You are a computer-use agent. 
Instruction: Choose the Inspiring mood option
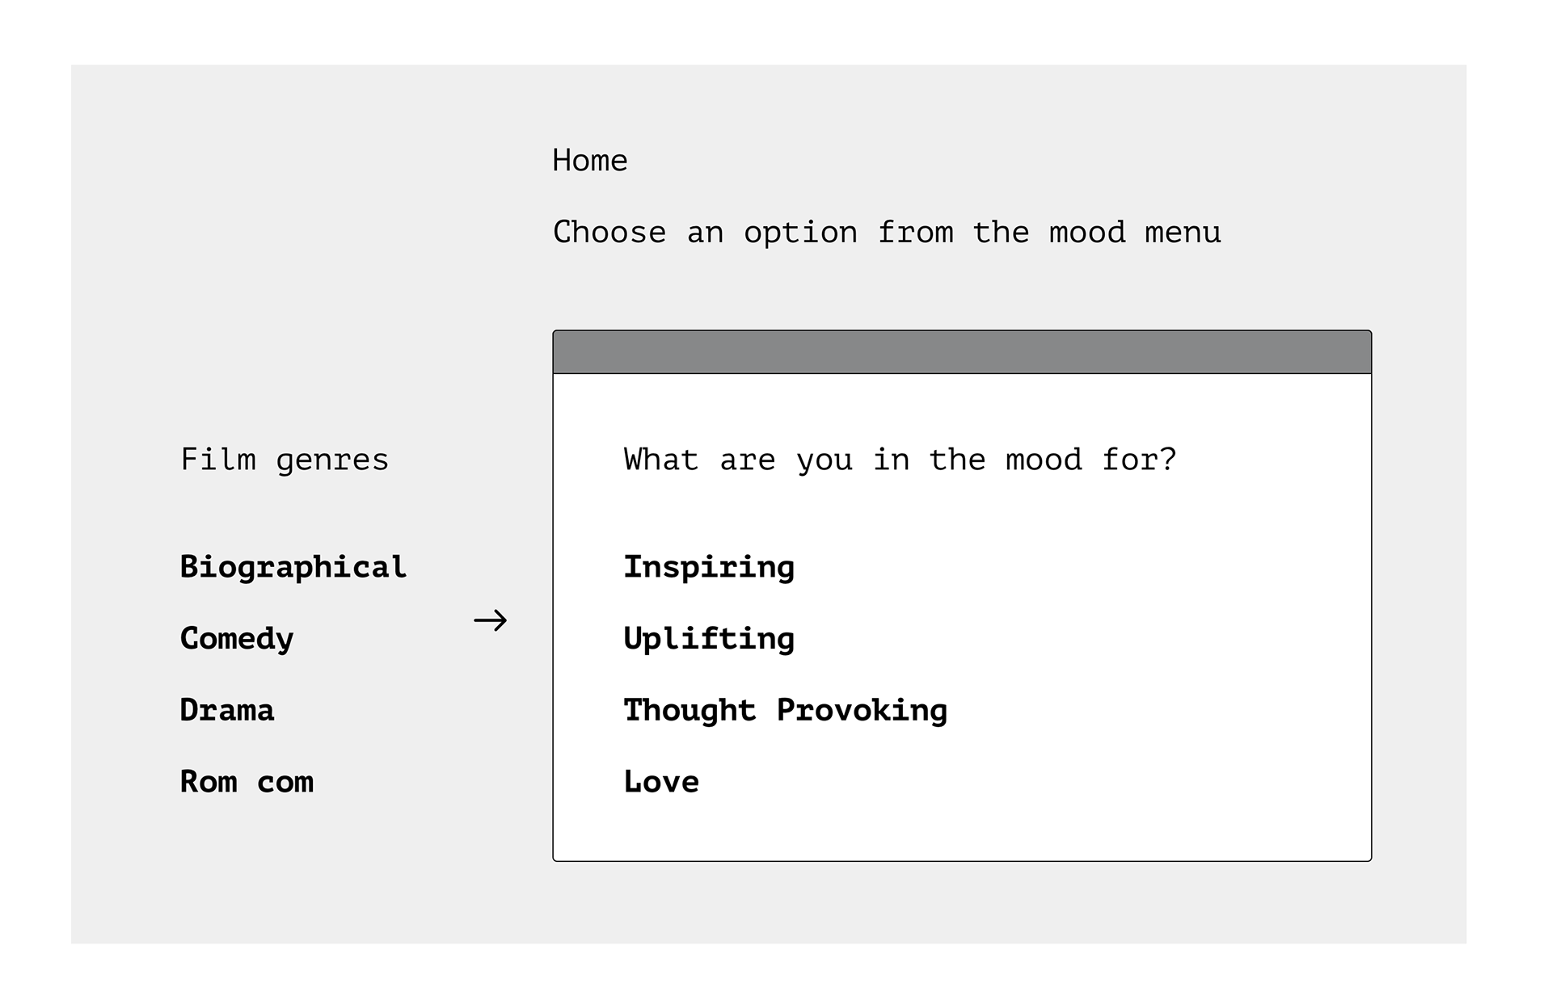pyautogui.click(x=709, y=568)
